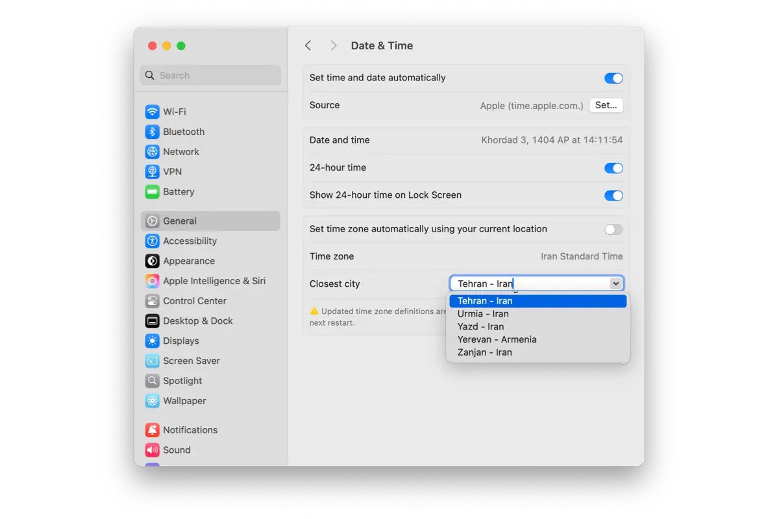The image size is (779, 519).
Task: Click the Network globe icon
Action: coord(153,152)
